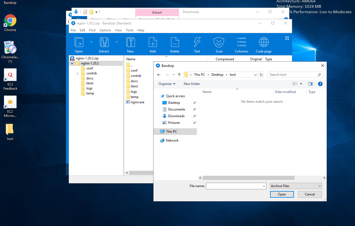Select html folder in the tree pane
The height and width of the screenshot is (226, 355).
point(90,83)
